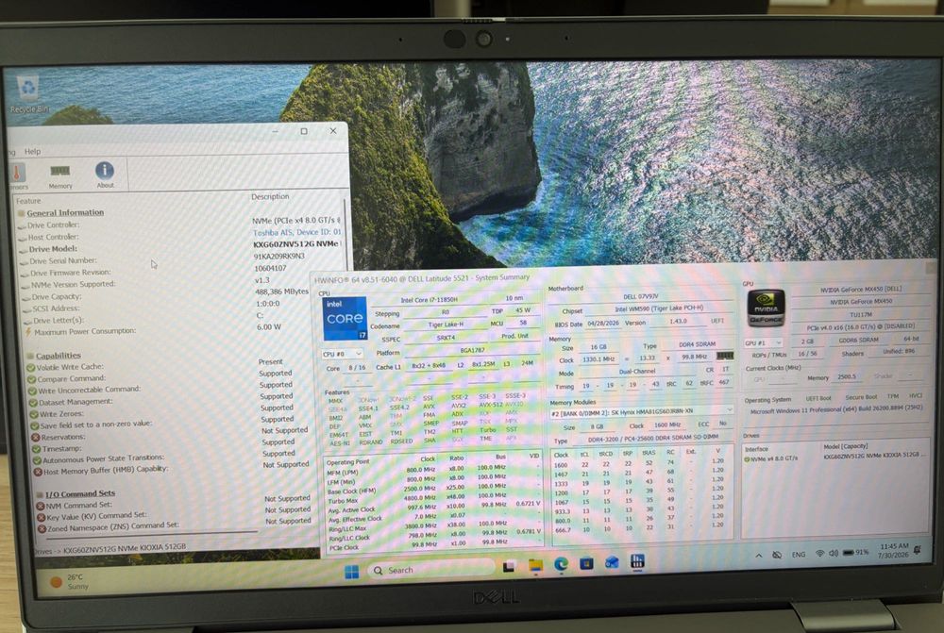944x633 pixels.
Task: Open the Wi-Fi network tray icon
Action: click(x=819, y=553)
